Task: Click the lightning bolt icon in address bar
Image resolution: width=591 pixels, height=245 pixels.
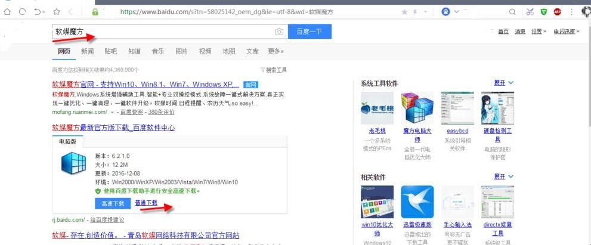Action: 415,12
